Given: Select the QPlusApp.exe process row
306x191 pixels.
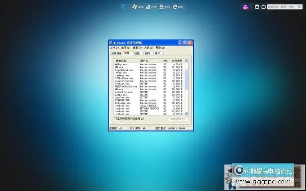Looking at the screenshot, I should [x=149, y=103].
